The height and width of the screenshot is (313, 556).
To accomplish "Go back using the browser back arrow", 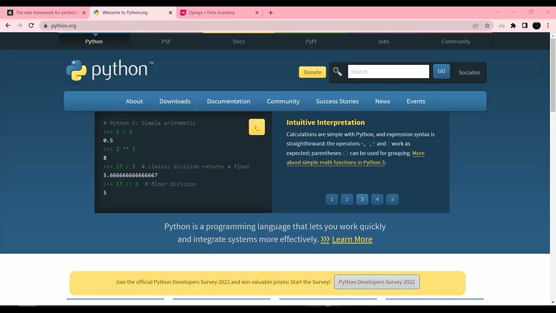I will pos(8,26).
